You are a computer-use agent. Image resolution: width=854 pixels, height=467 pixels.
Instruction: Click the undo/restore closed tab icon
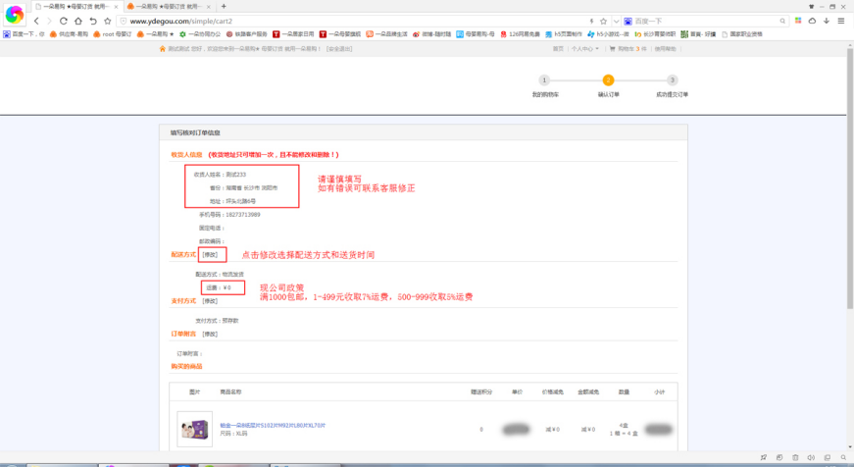(x=92, y=22)
